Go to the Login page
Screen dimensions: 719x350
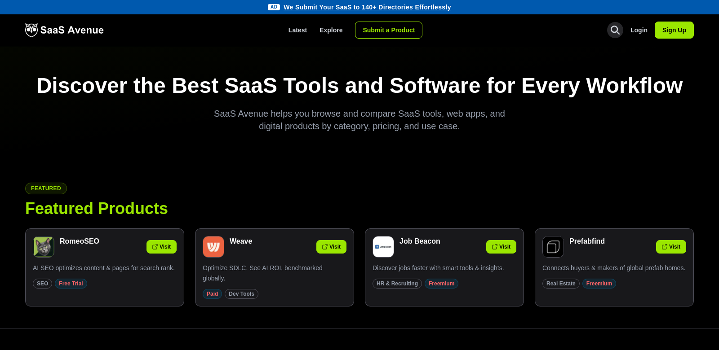pos(639,30)
